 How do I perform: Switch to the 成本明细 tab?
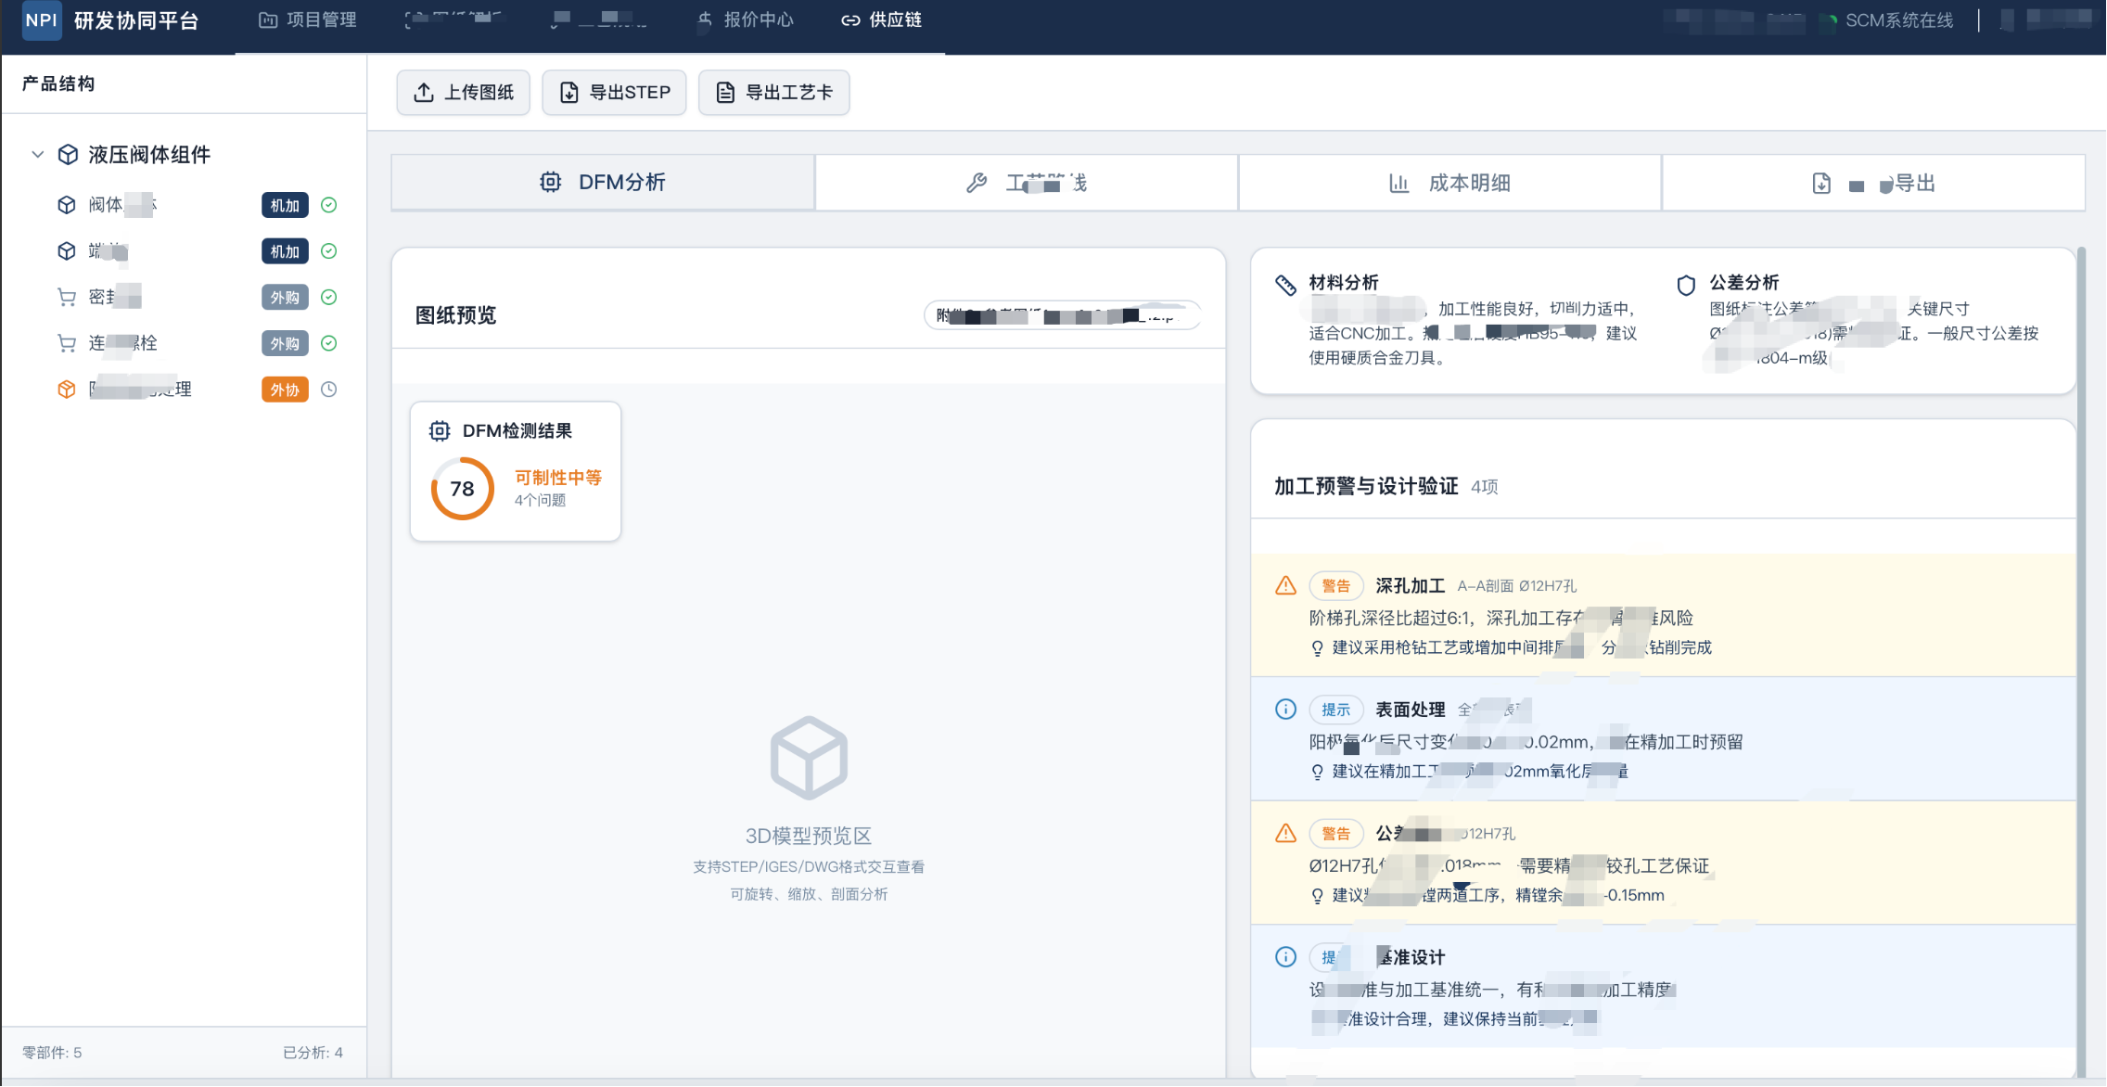(x=1449, y=184)
